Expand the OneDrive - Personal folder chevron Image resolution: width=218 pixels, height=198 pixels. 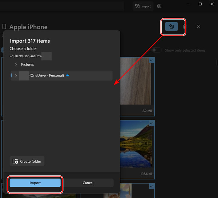coord(16,75)
